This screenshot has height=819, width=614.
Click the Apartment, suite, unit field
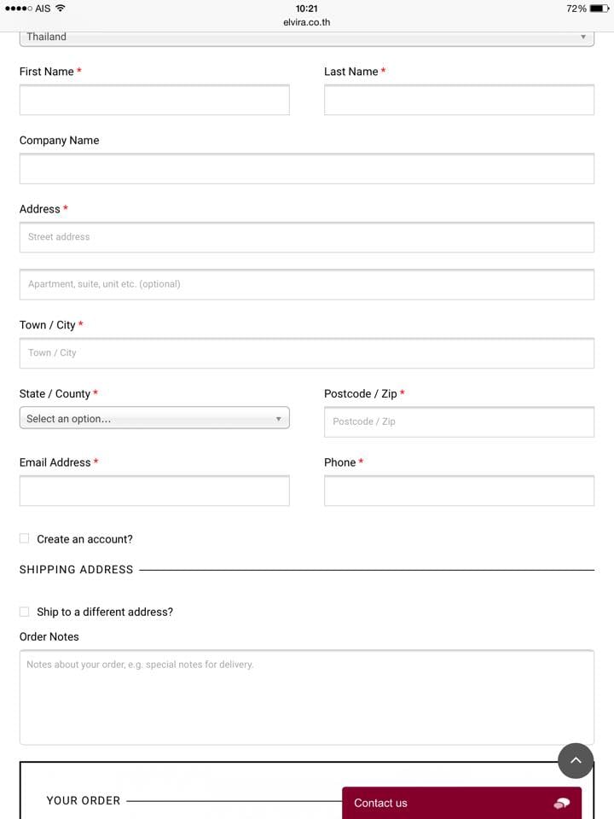pyautogui.click(x=307, y=284)
